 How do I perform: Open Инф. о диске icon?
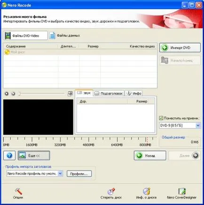(146, 191)
